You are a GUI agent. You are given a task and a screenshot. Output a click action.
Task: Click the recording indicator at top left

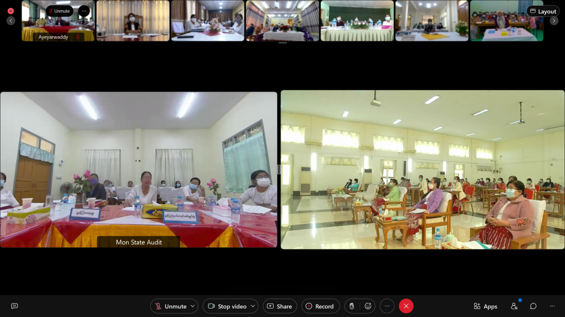[11, 11]
